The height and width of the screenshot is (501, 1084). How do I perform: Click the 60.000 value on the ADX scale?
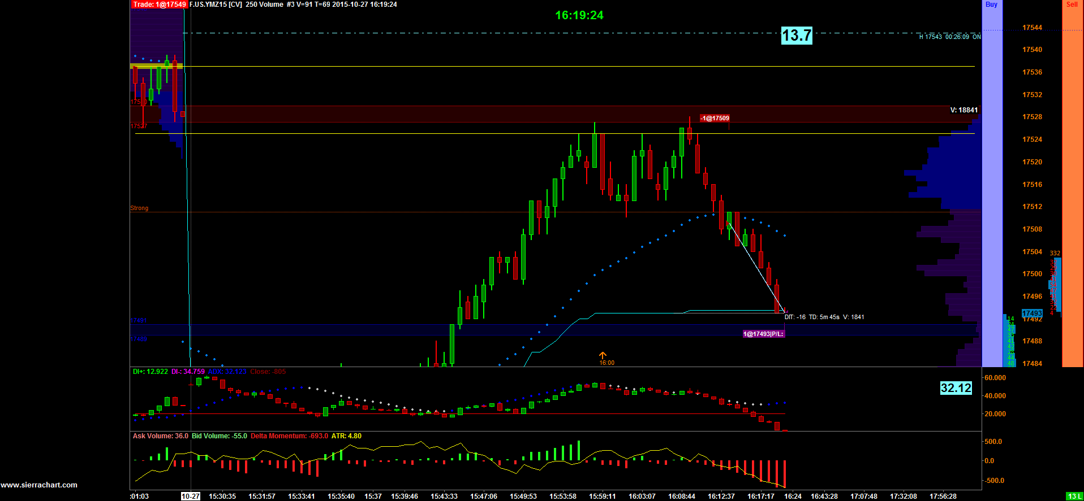pyautogui.click(x=995, y=378)
